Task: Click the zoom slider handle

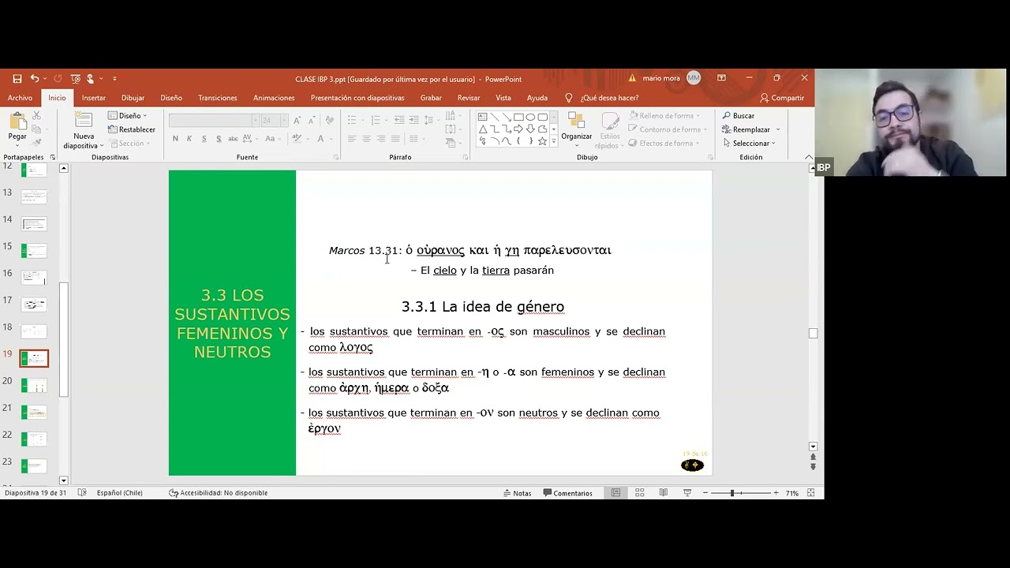Action: coord(732,493)
